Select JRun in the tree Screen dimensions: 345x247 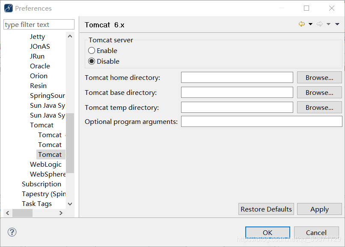(x=37, y=56)
